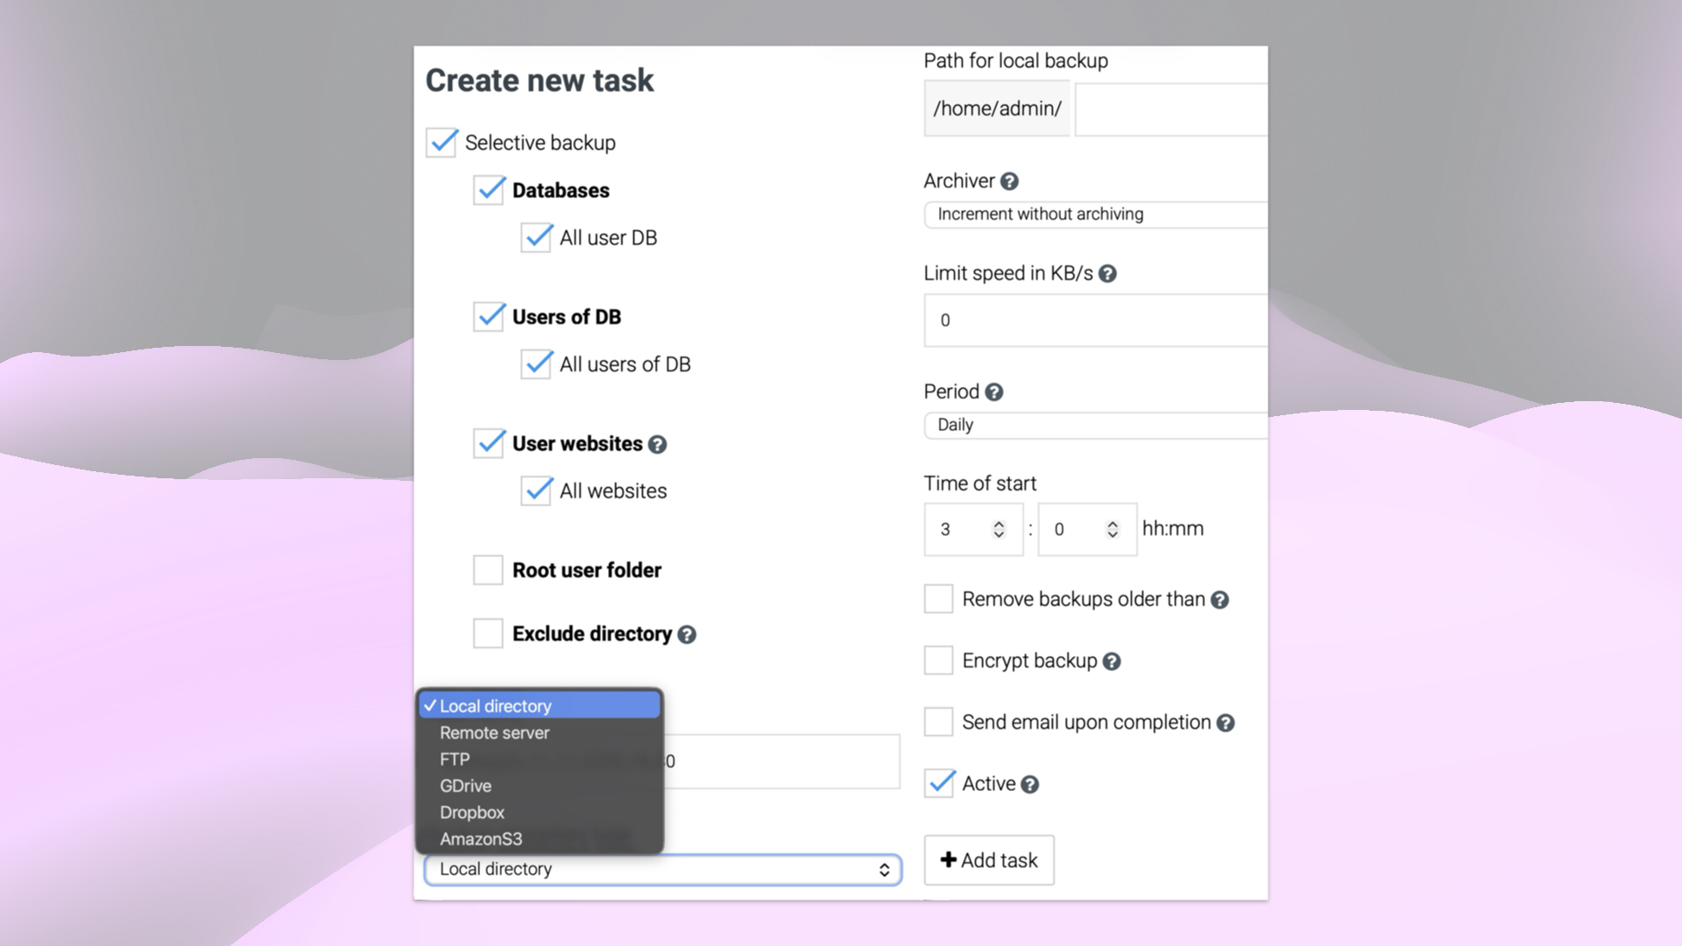Image resolution: width=1682 pixels, height=946 pixels.
Task: Open the Period dropdown showing Daily
Action: (1093, 425)
